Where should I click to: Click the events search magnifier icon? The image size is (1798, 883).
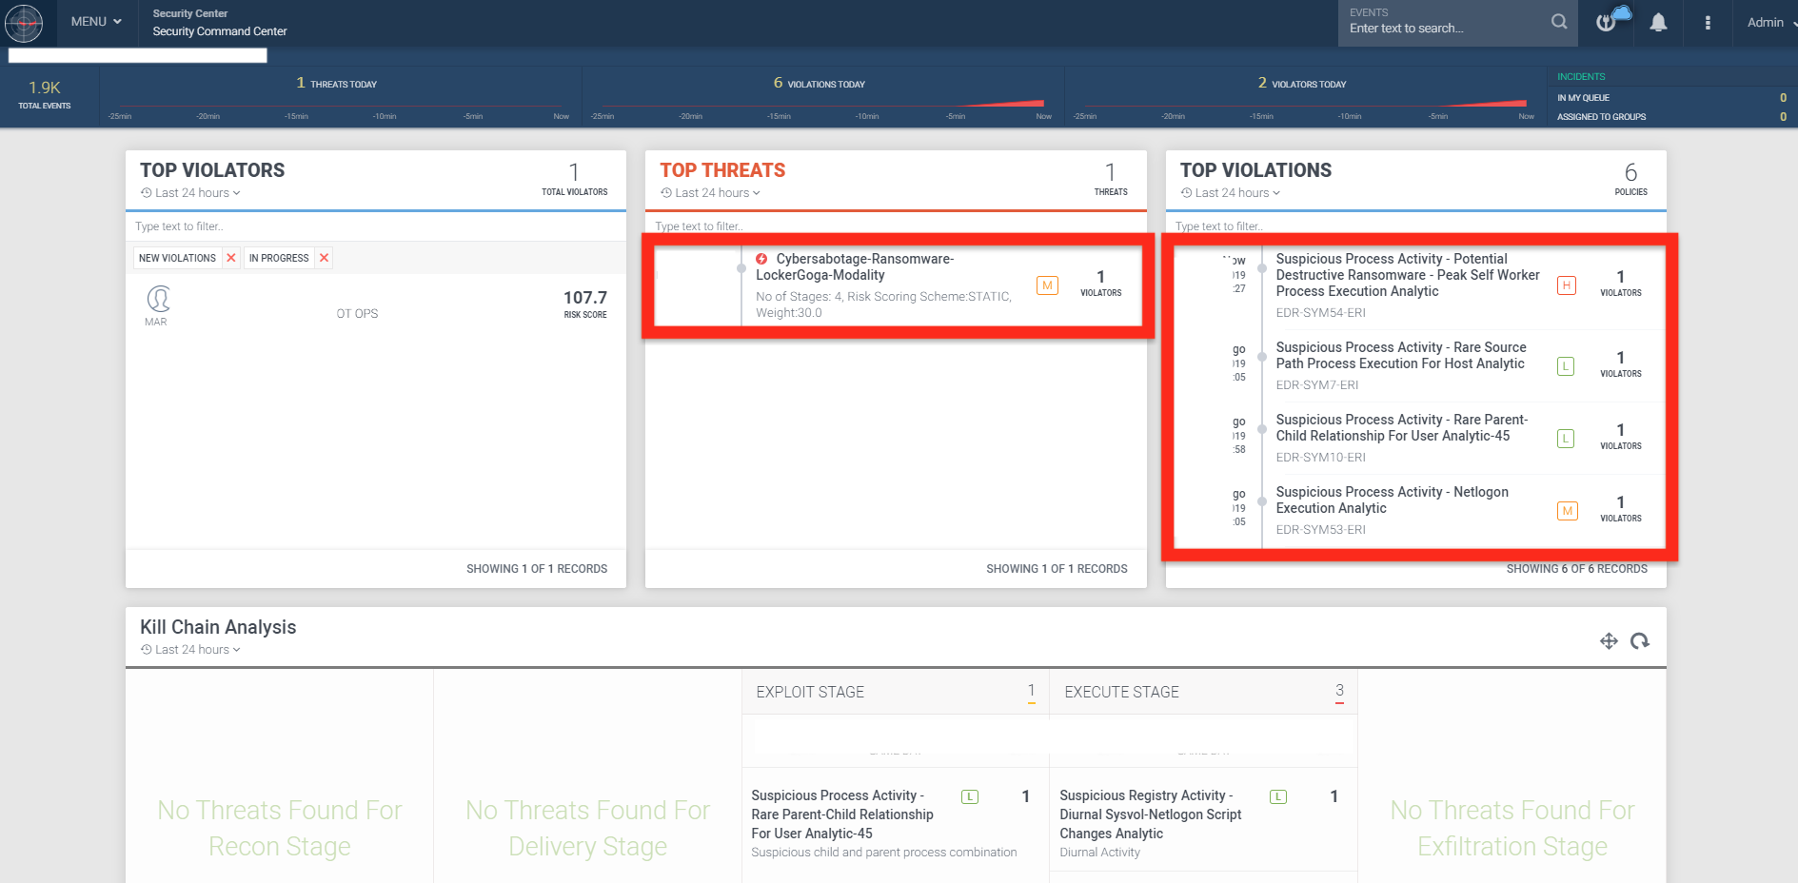pyautogui.click(x=1558, y=22)
